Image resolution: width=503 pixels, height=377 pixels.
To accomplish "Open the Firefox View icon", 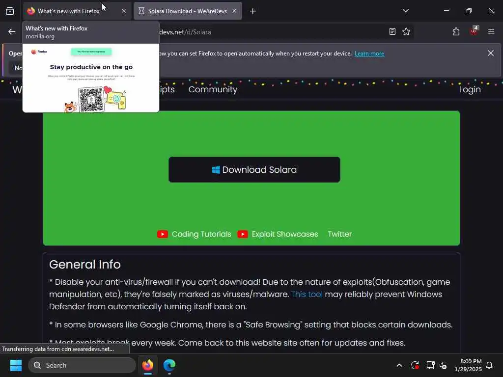I will [10, 11].
